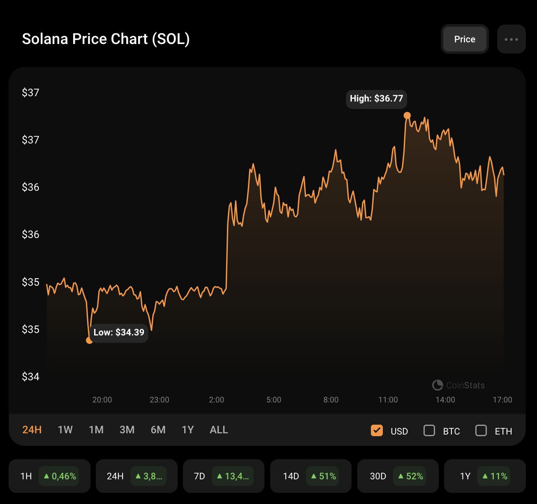
Task: Select the 24H time range tab
Action: pos(32,430)
